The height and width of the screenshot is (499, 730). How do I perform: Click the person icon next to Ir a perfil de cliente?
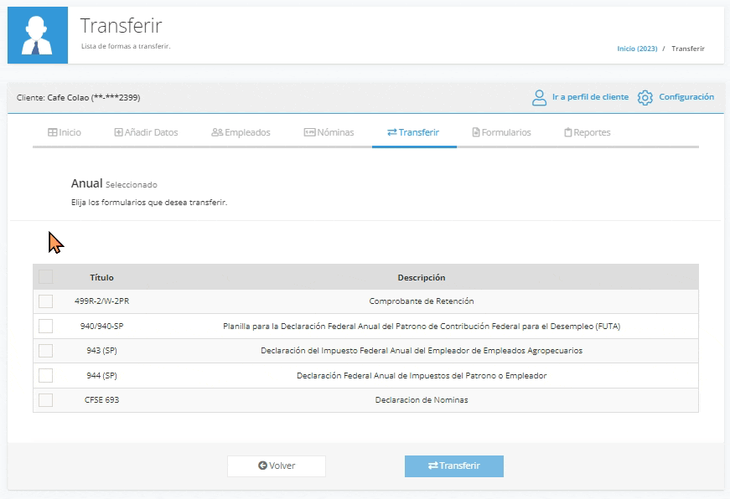point(539,98)
